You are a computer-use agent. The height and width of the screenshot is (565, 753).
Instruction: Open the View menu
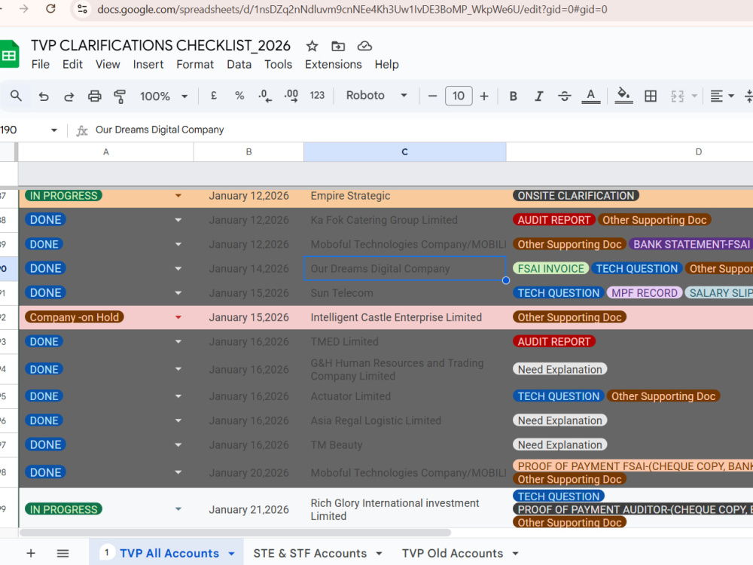click(108, 64)
